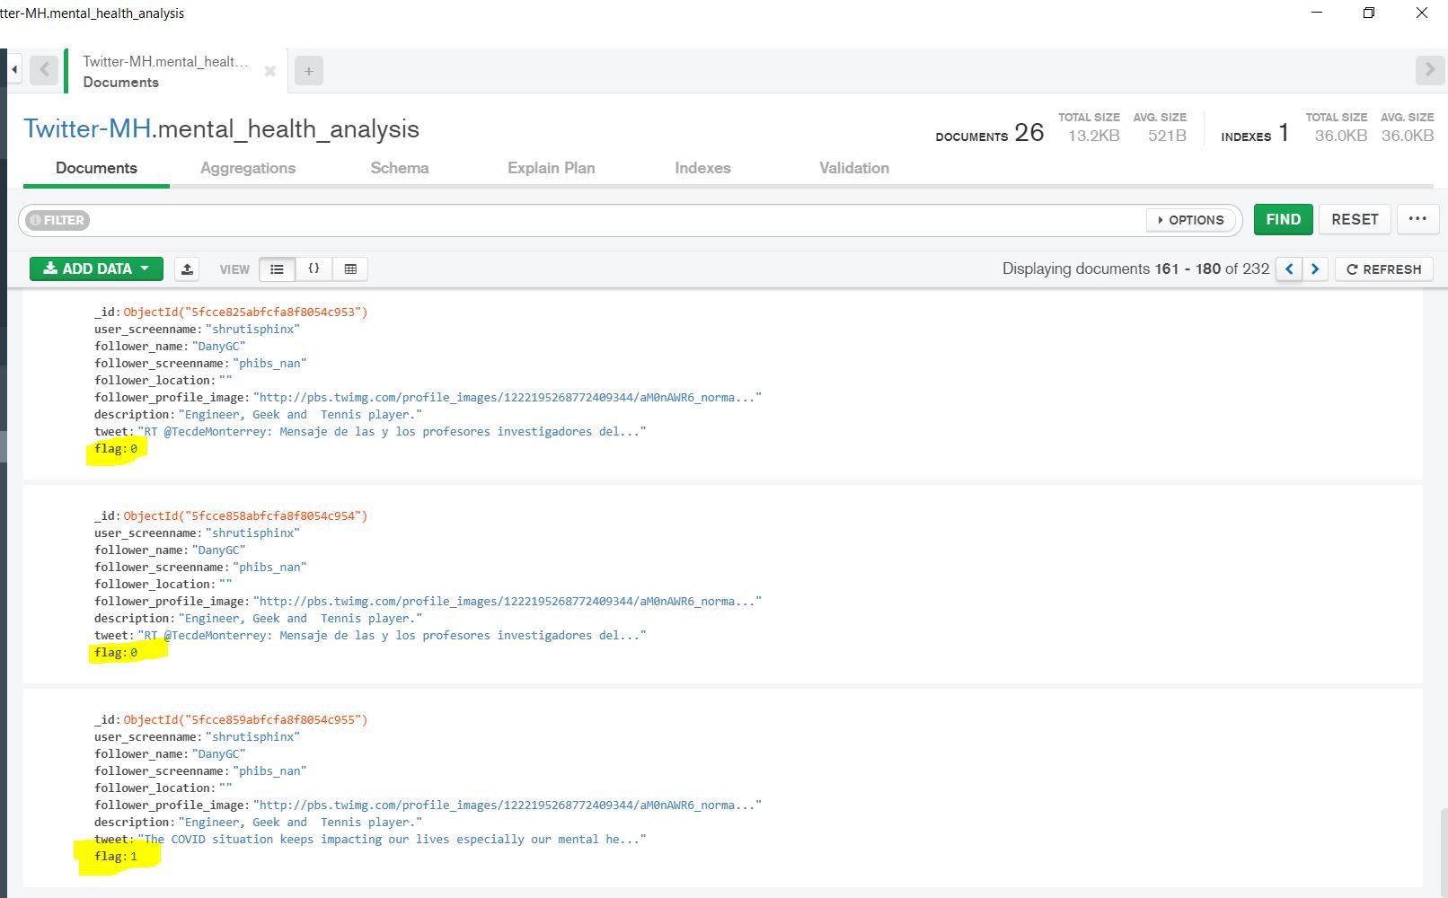The height and width of the screenshot is (898, 1448).
Task: Select the Twitter-MH.mental_health Documents tab
Action: 176,71
